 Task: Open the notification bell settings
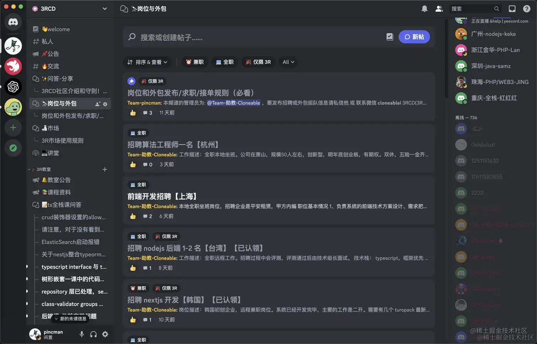[424, 9]
